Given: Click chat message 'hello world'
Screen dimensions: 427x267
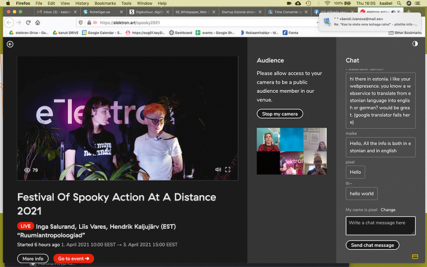Looking at the screenshot, I should [362, 193].
